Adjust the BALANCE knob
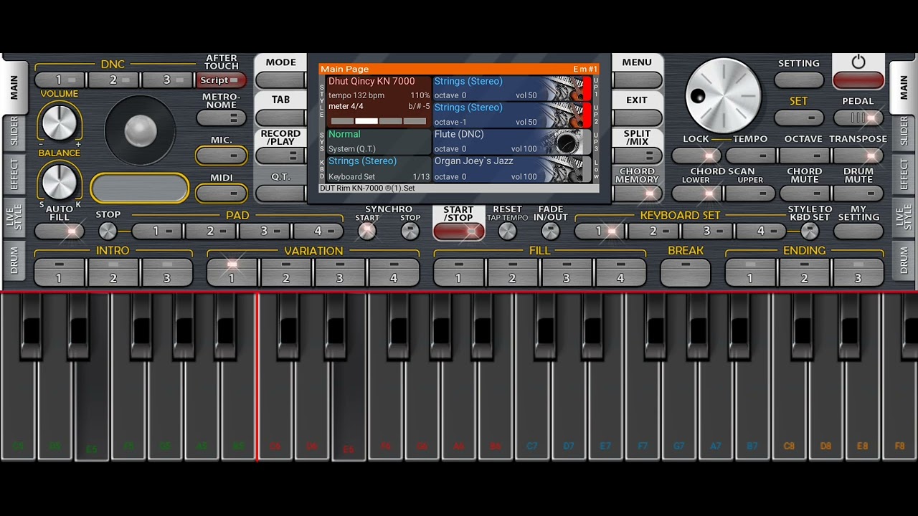The image size is (918, 516). (60, 181)
